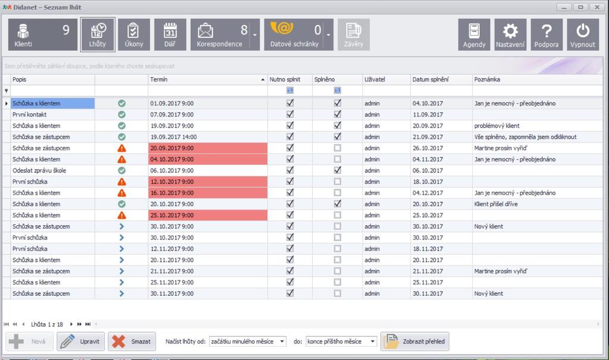609x360 pixels.
Task: Open Podpora help
Action: pos(547,34)
